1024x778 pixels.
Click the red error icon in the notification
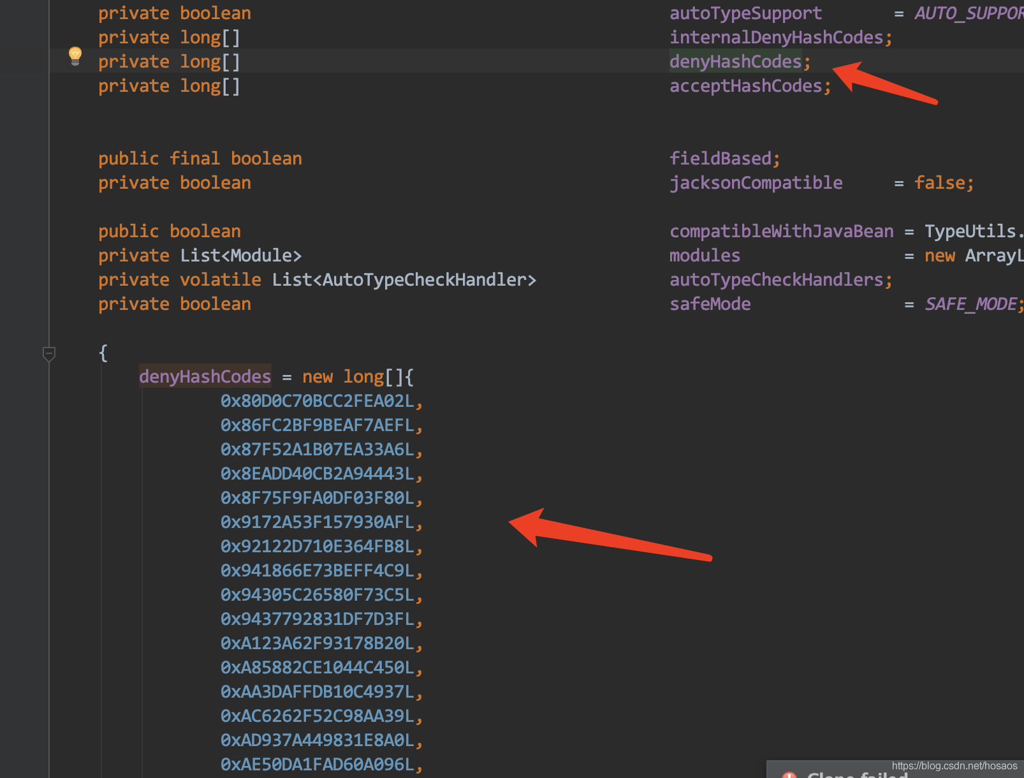click(789, 775)
